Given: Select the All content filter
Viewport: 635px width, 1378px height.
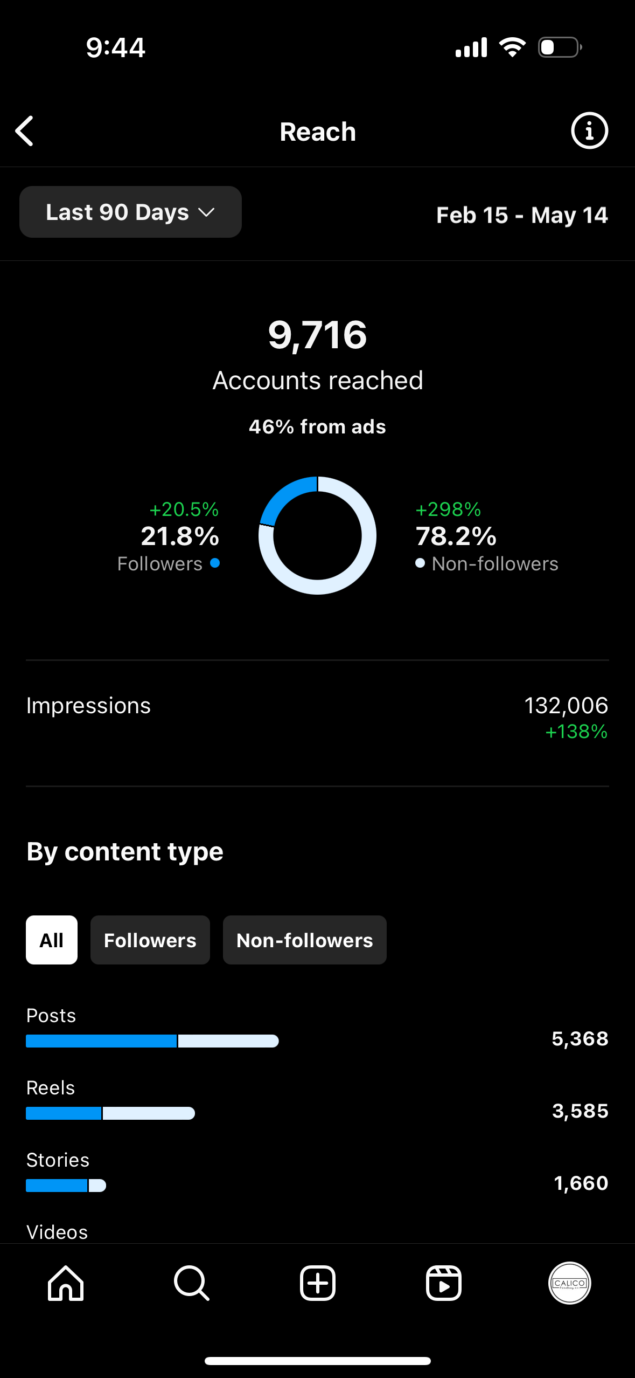Looking at the screenshot, I should pos(52,940).
